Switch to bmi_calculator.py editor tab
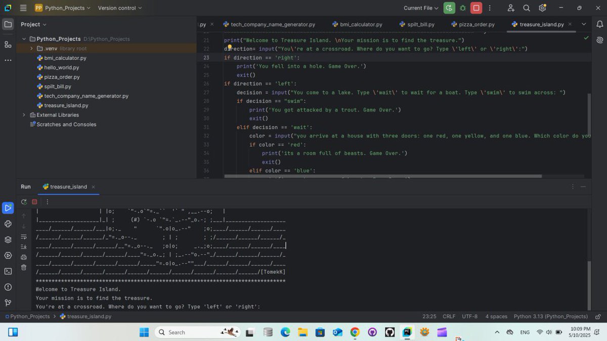Viewport: 607px width, 341px height. (x=357, y=24)
